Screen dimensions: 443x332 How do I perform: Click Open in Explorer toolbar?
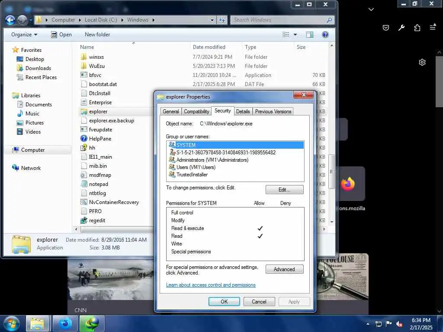61,35
